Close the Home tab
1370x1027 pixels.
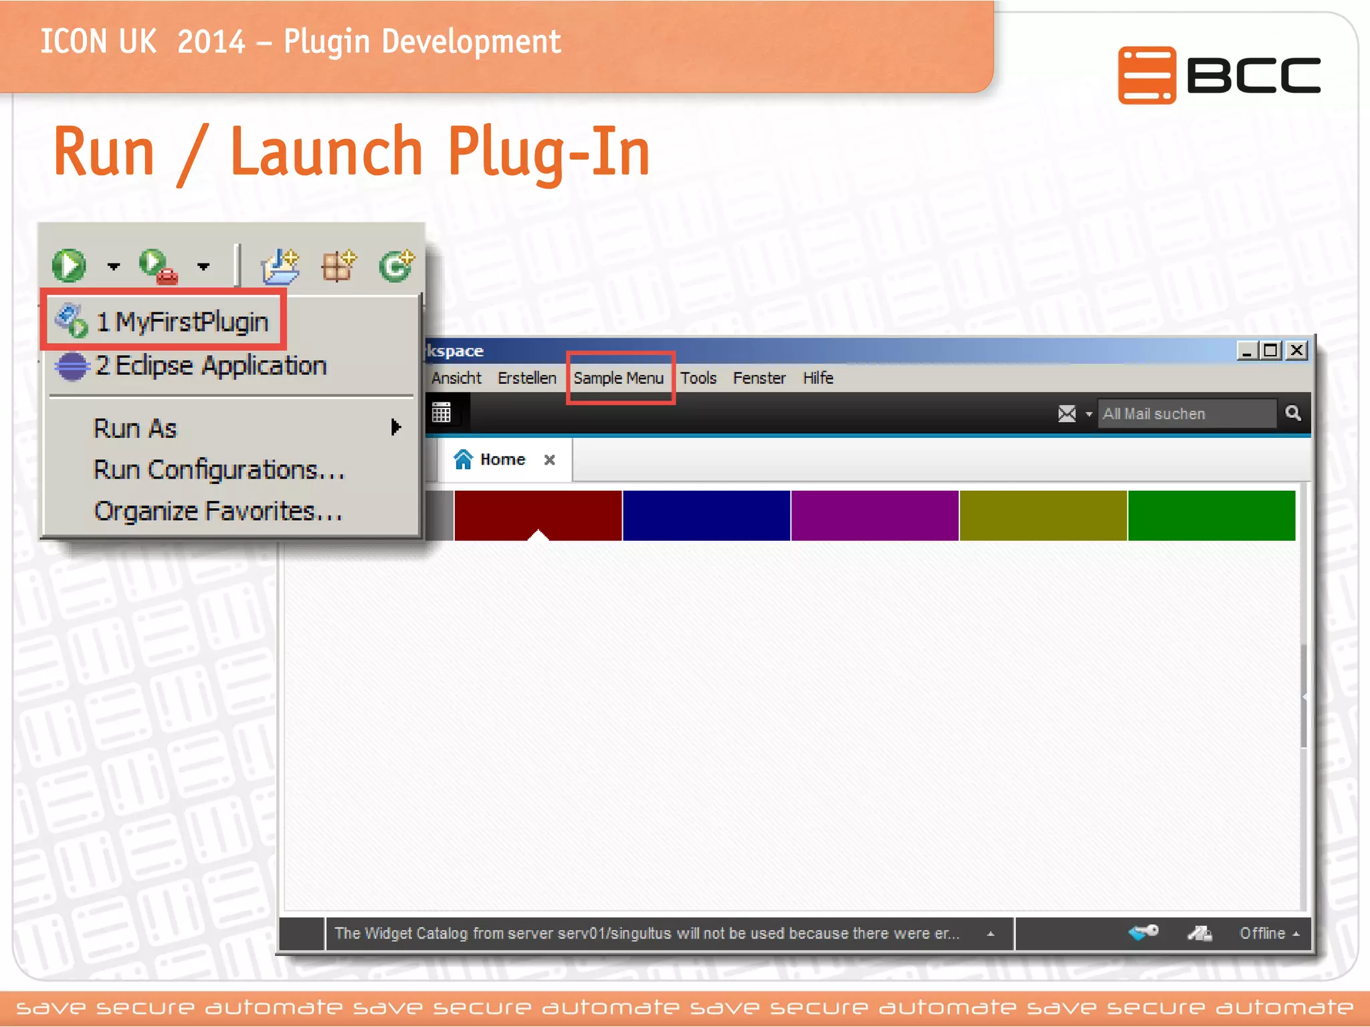[x=550, y=460]
